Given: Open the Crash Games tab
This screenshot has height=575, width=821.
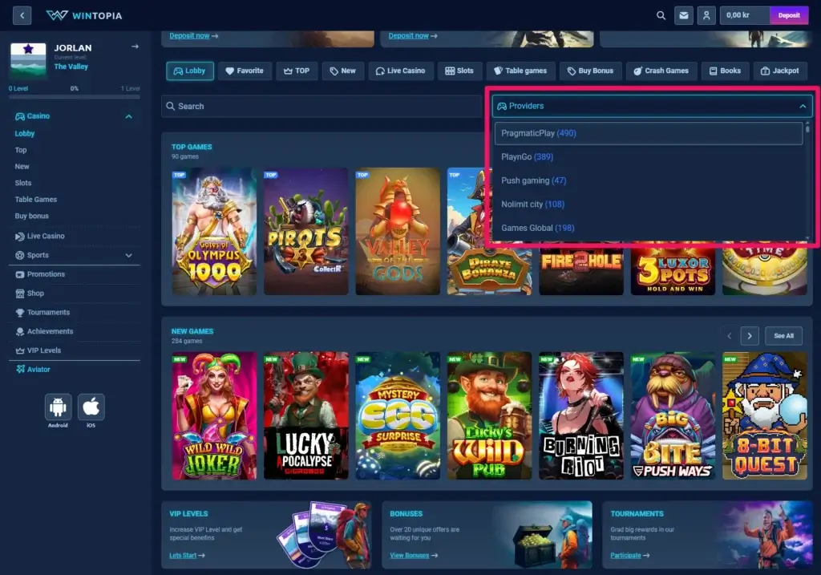Looking at the screenshot, I should (x=661, y=71).
